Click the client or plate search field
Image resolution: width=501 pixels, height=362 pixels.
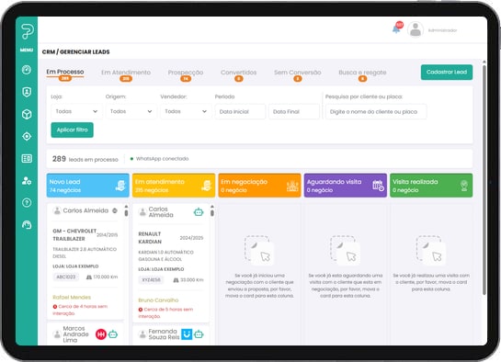click(x=376, y=112)
